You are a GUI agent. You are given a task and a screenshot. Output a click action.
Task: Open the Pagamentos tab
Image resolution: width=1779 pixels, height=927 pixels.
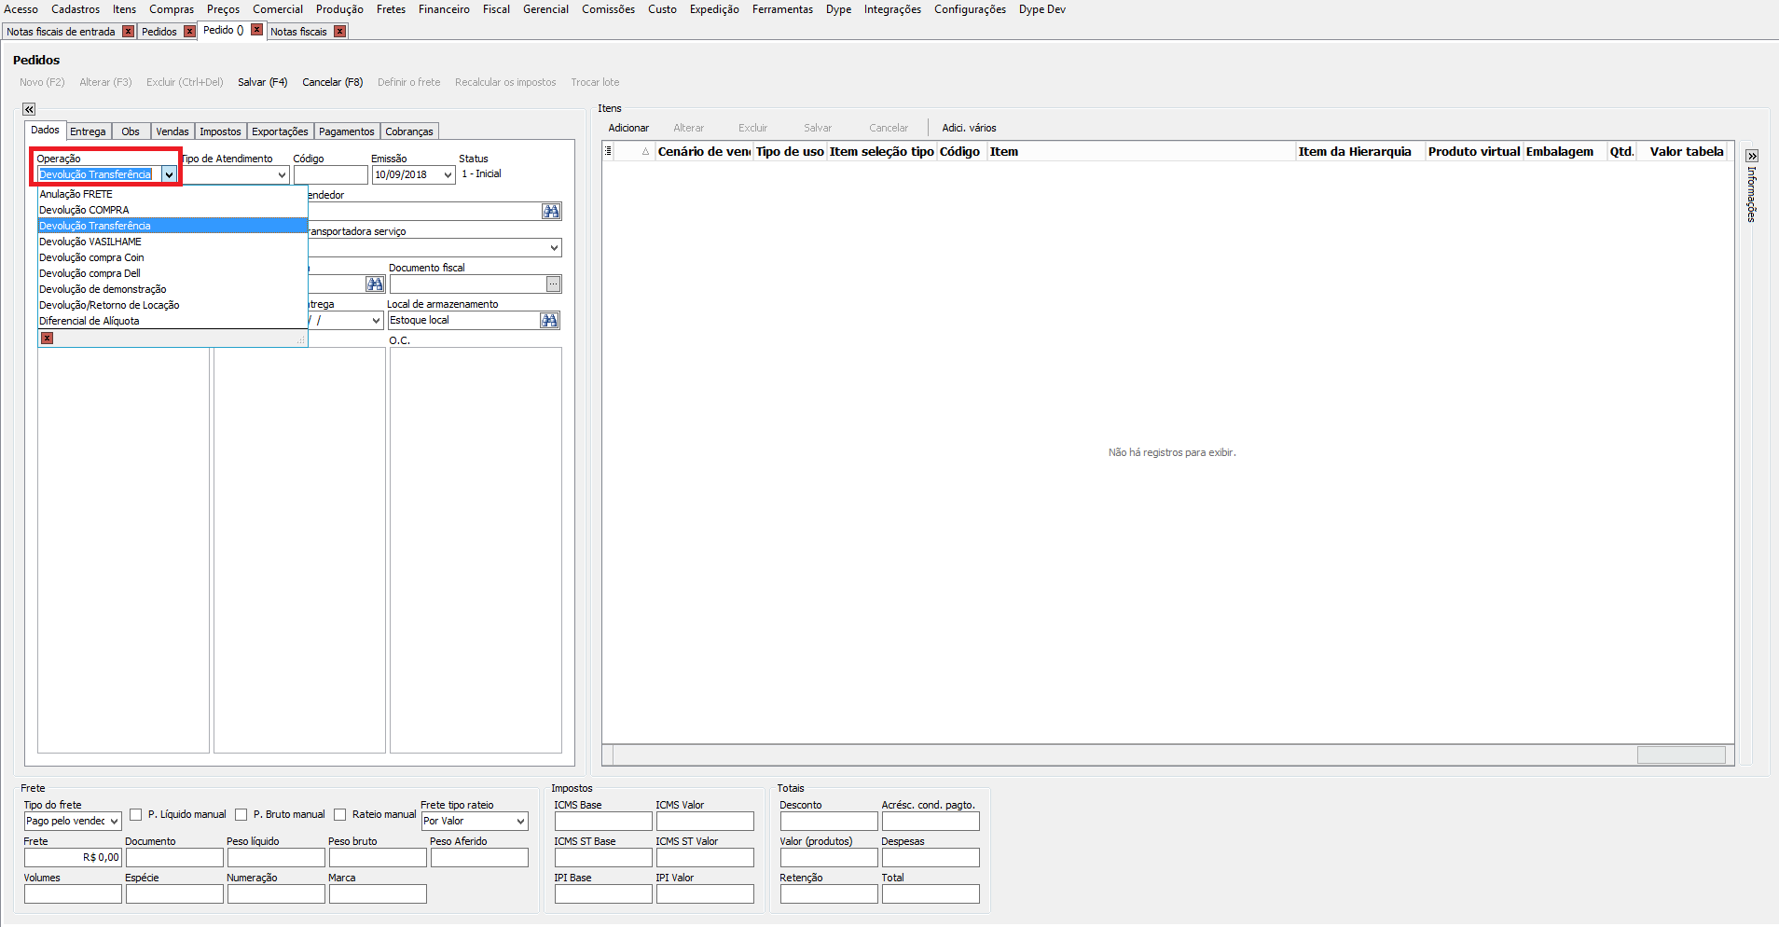pyautogui.click(x=347, y=131)
